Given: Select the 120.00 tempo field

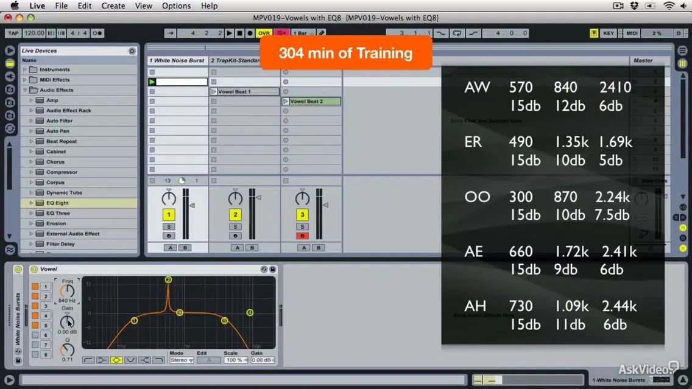Looking at the screenshot, I should pyautogui.click(x=34, y=33).
